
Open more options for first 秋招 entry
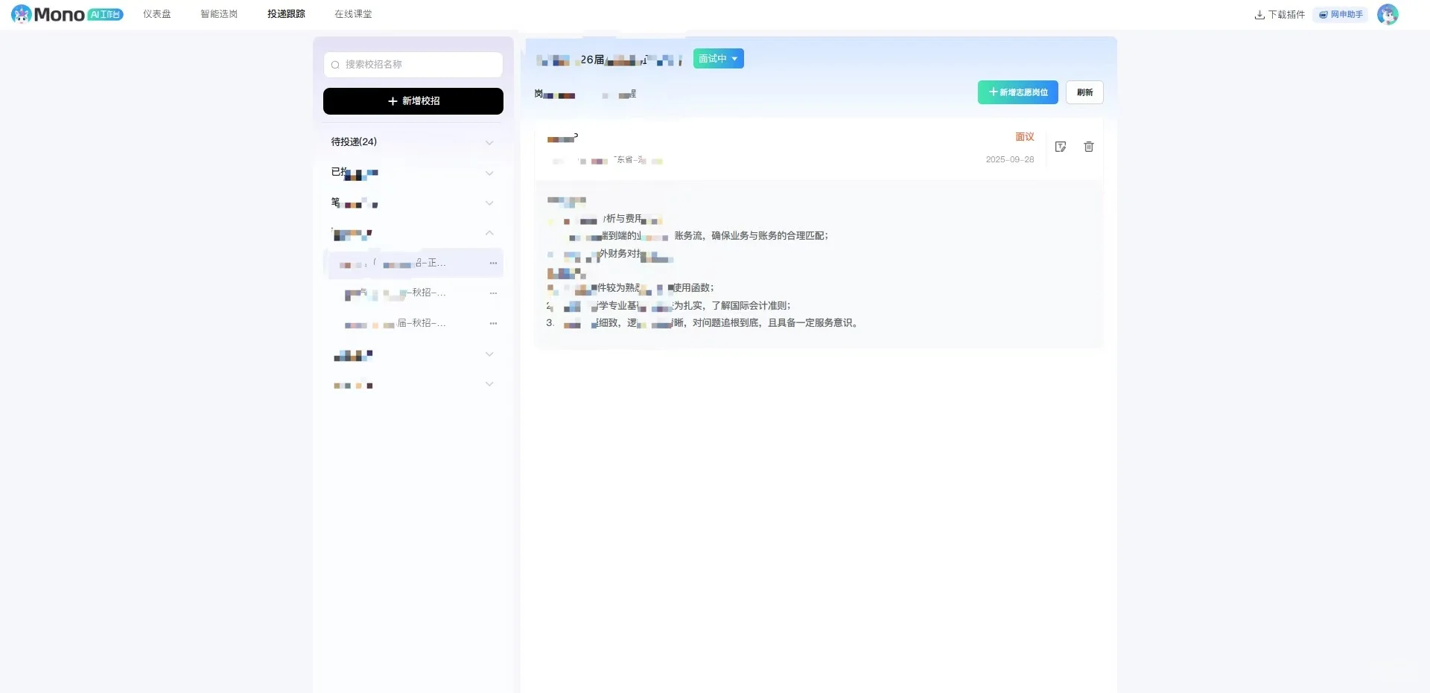[493, 293]
